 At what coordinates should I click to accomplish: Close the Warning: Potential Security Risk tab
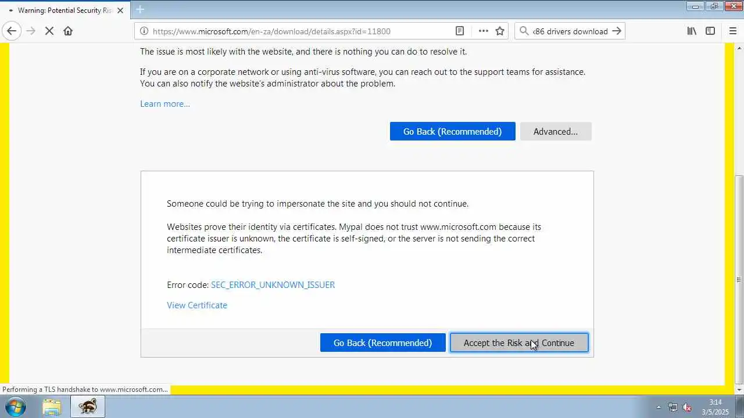[120, 10]
